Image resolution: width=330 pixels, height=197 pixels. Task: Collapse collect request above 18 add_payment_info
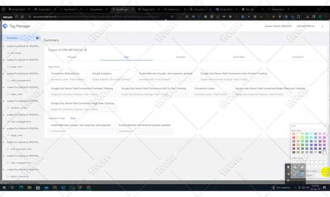[x=3, y=142]
